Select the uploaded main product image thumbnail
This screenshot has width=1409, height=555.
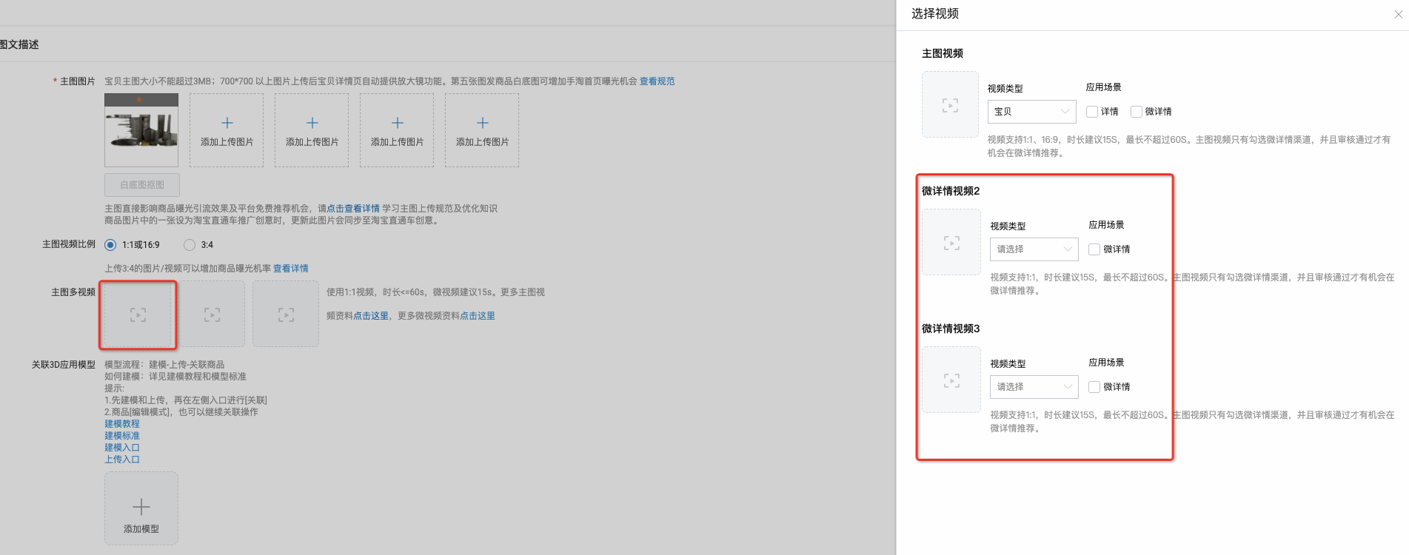point(141,130)
